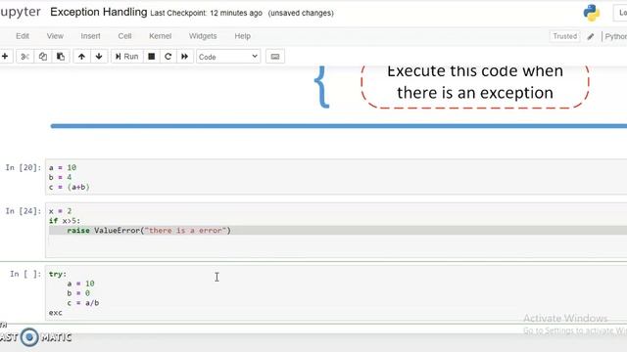Click the Python kernel name indicator
627x352 pixels.
tap(615, 37)
